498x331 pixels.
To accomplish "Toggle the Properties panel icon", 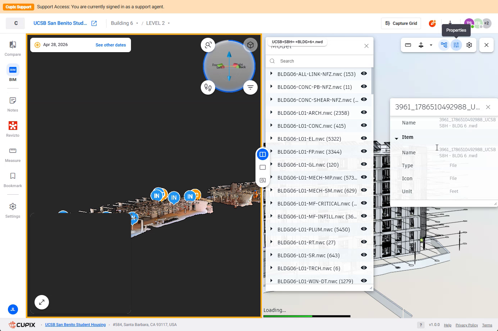I will 456,45.
